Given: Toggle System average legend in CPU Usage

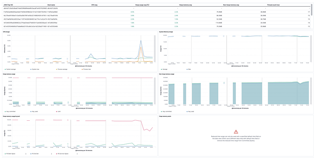Looking at the screenshot, I should click(11, 69).
